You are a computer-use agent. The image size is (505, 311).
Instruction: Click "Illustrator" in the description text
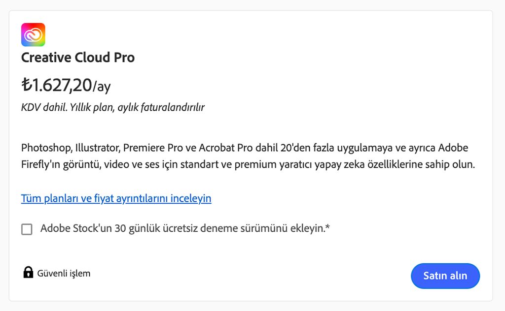pyautogui.click(x=96, y=148)
